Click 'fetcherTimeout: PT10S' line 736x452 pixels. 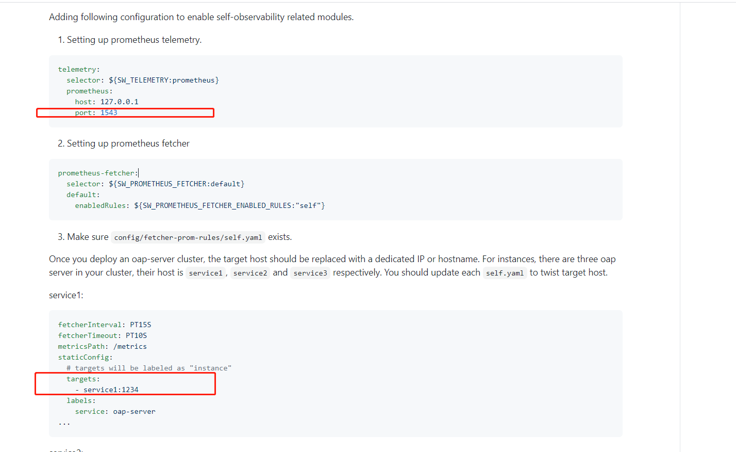103,335
